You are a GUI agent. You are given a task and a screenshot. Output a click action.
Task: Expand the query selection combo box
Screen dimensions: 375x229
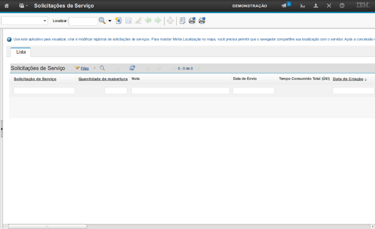pyautogui.click(x=45, y=21)
